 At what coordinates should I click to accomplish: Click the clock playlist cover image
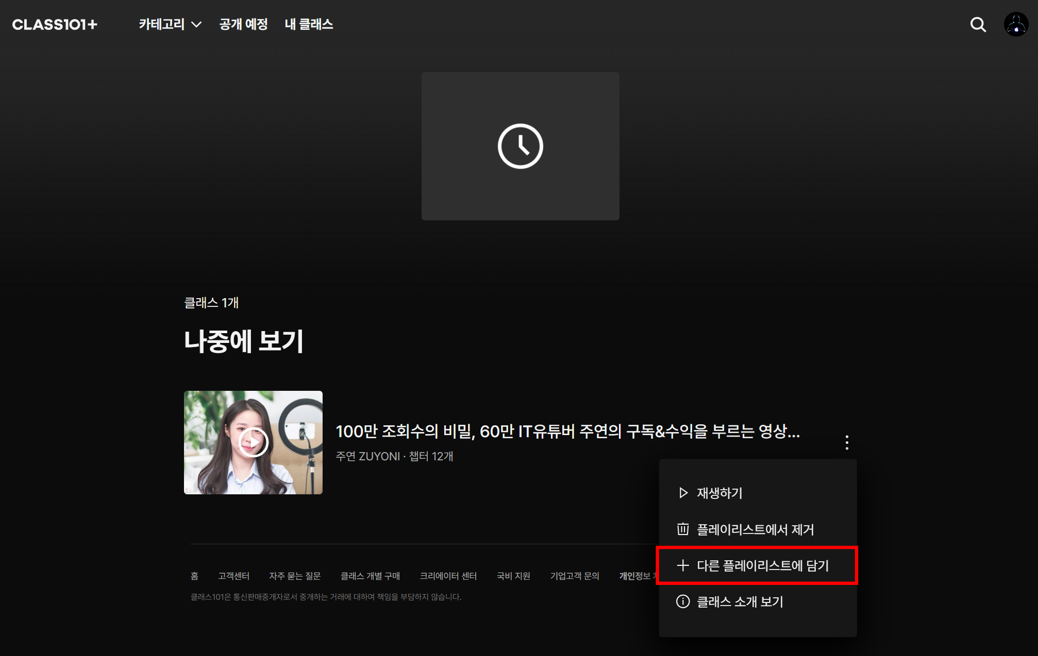pyautogui.click(x=520, y=146)
